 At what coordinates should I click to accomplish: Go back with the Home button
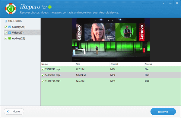pos(14,111)
